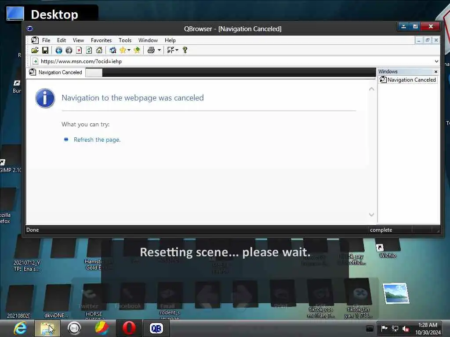Viewport: 450px width, 337px height.
Task: Select the Navigation Canceled tab
Action: [x=56, y=72]
